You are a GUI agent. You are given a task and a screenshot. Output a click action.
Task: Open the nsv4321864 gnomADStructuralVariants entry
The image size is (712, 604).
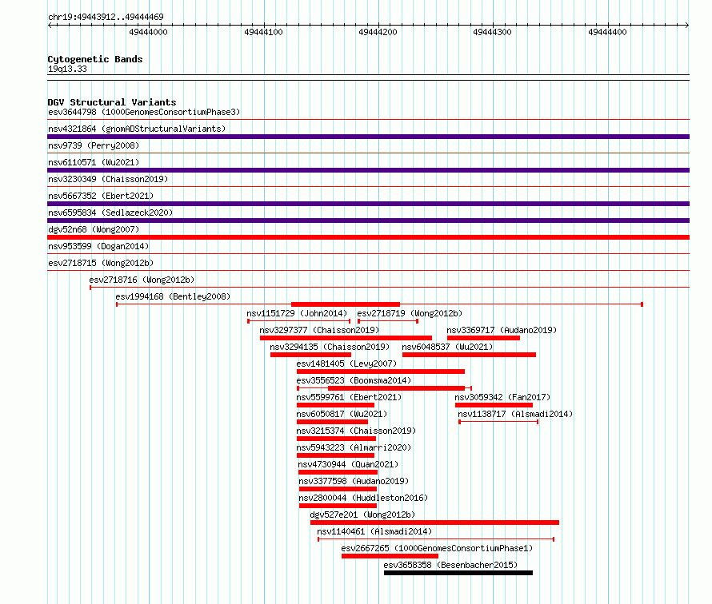[x=137, y=129]
